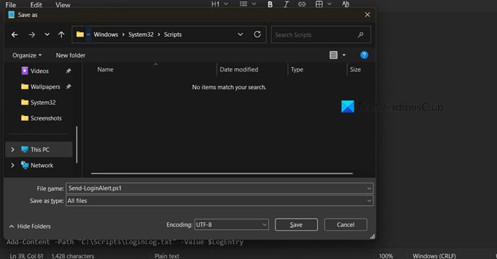Expand the This PC node

click(x=13, y=149)
